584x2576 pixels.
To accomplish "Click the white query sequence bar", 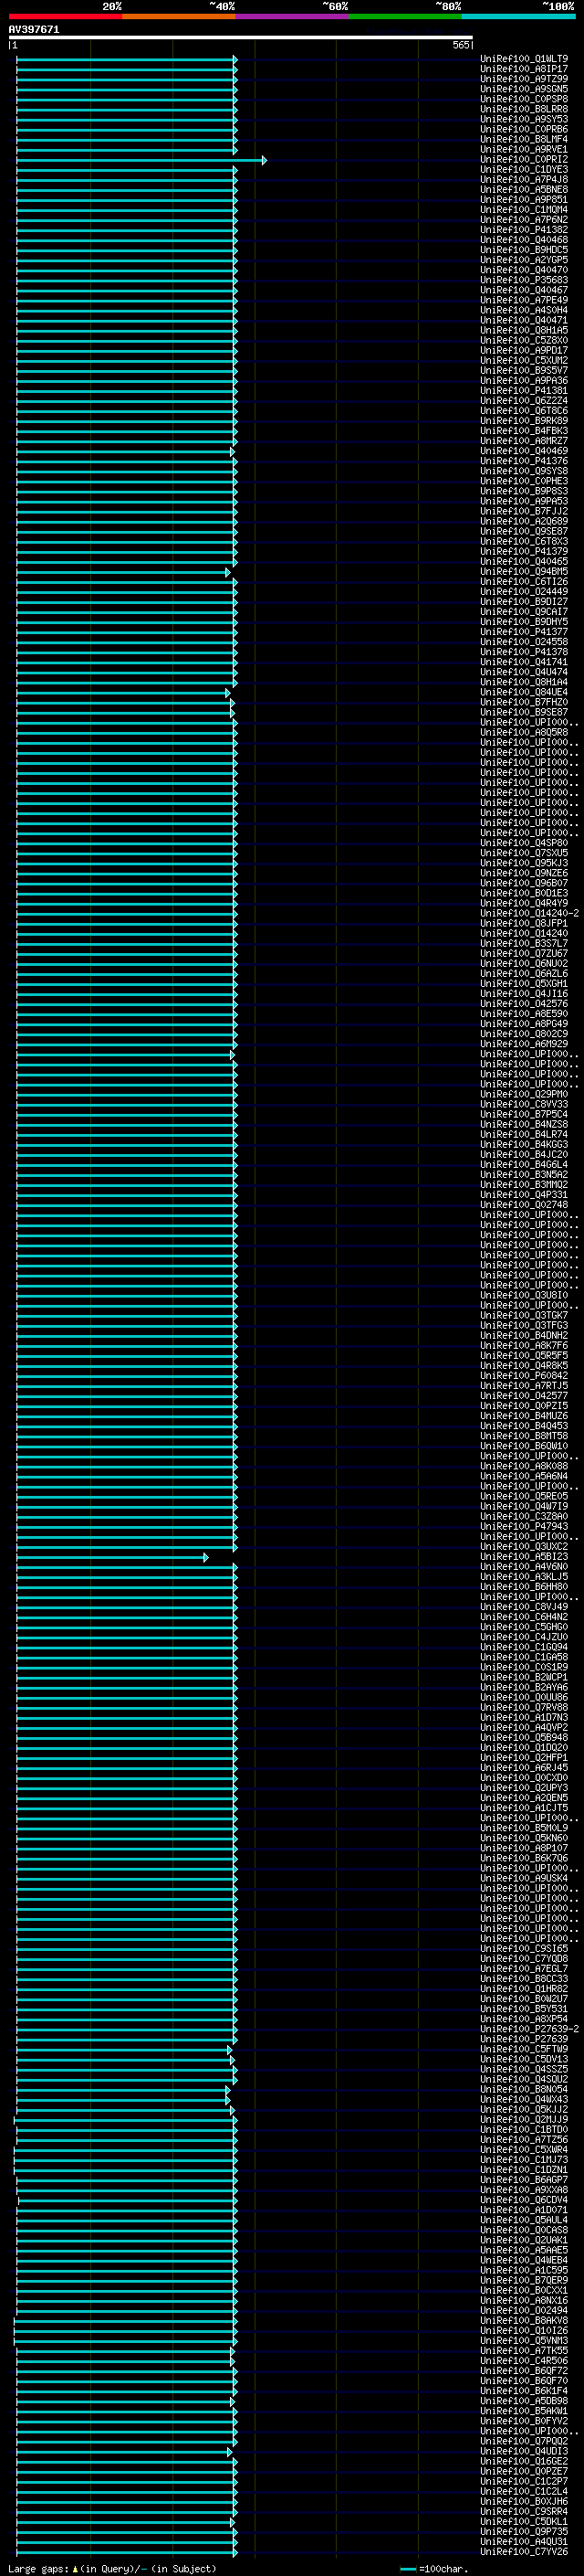I will [x=241, y=38].
